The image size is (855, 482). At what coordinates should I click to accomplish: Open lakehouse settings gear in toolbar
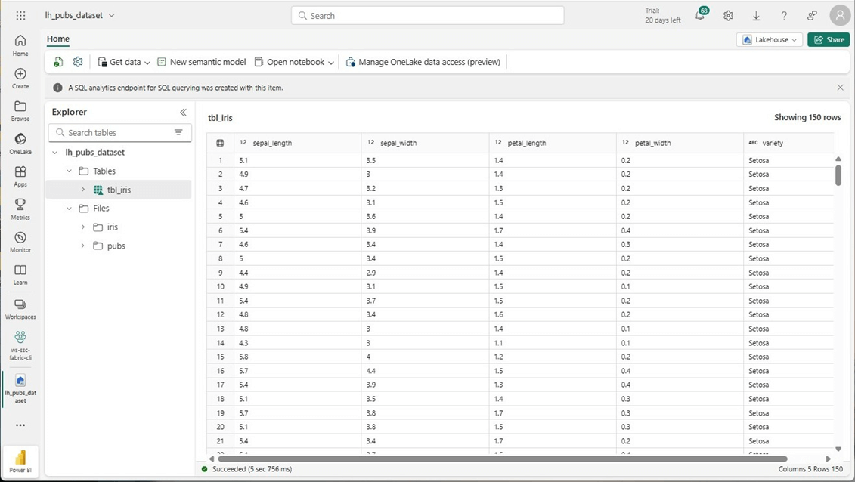(78, 62)
